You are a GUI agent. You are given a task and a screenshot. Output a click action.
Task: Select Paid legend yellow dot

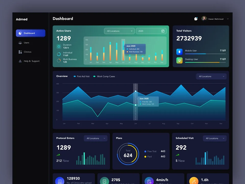tap(145, 157)
